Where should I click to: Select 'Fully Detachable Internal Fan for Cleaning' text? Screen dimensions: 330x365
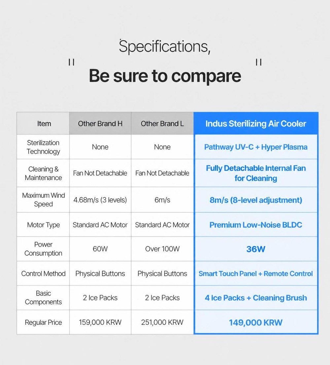click(256, 173)
